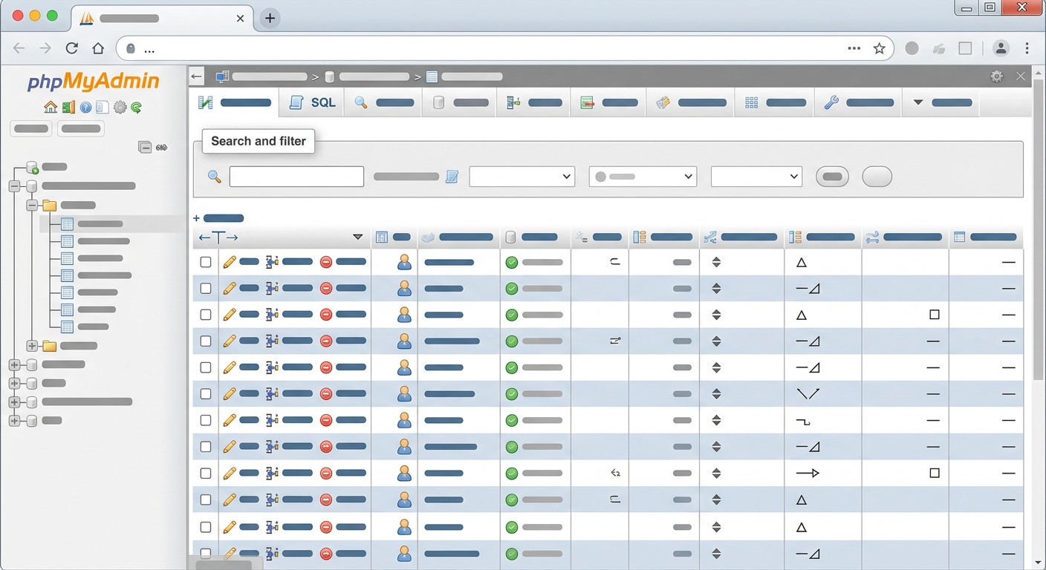Open the tab with small grid icon
Screen dimensions: 1046x570
click(775, 102)
